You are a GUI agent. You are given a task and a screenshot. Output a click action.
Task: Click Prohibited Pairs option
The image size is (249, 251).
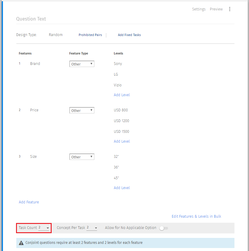coord(90,35)
